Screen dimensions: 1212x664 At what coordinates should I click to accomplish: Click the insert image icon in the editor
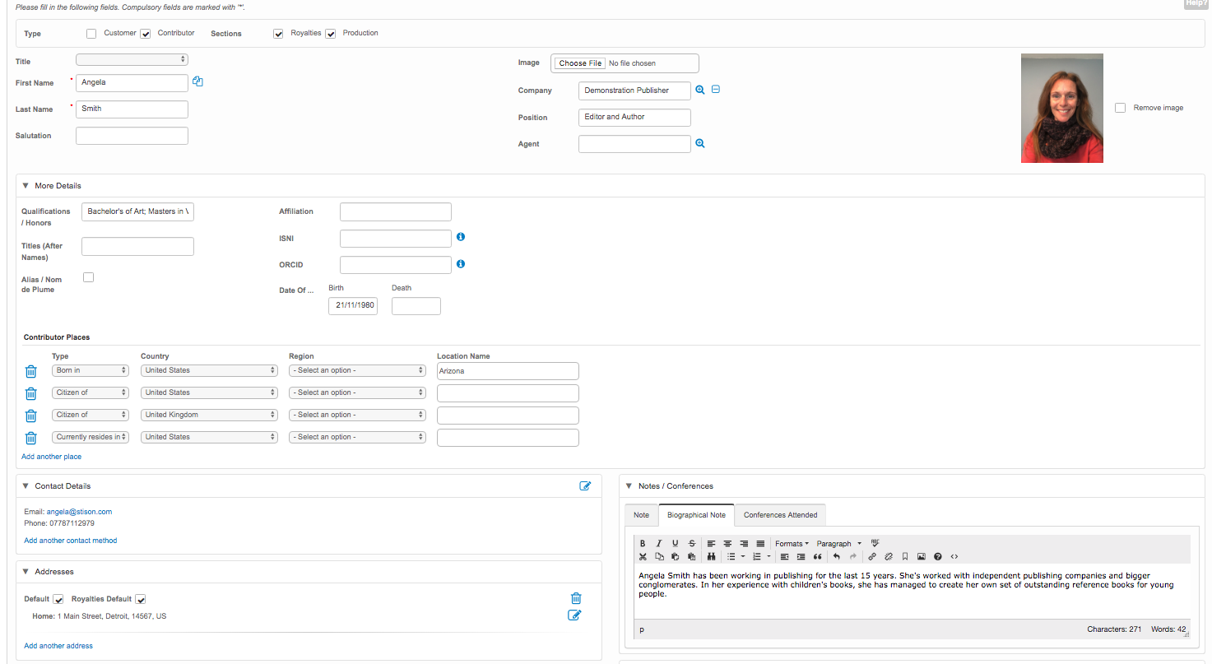(x=922, y=557)
